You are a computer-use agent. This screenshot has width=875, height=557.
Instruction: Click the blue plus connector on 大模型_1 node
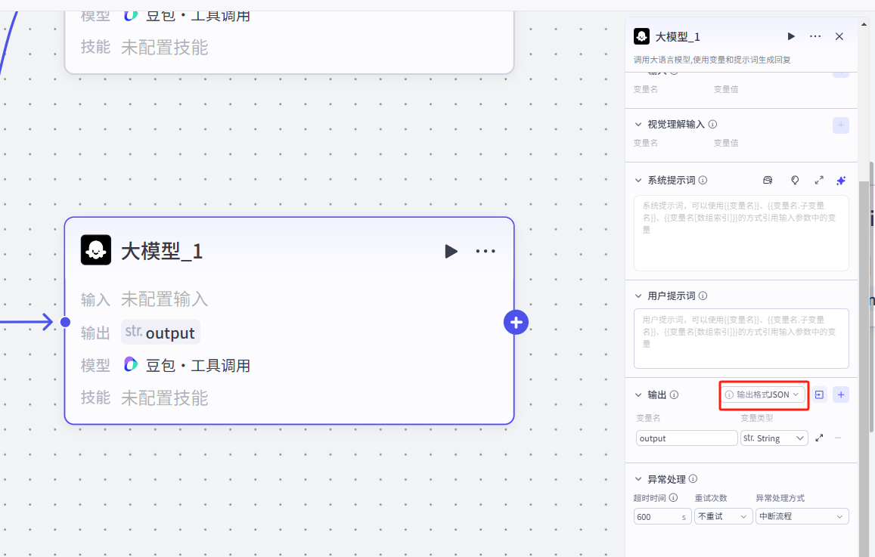point(516,323)
